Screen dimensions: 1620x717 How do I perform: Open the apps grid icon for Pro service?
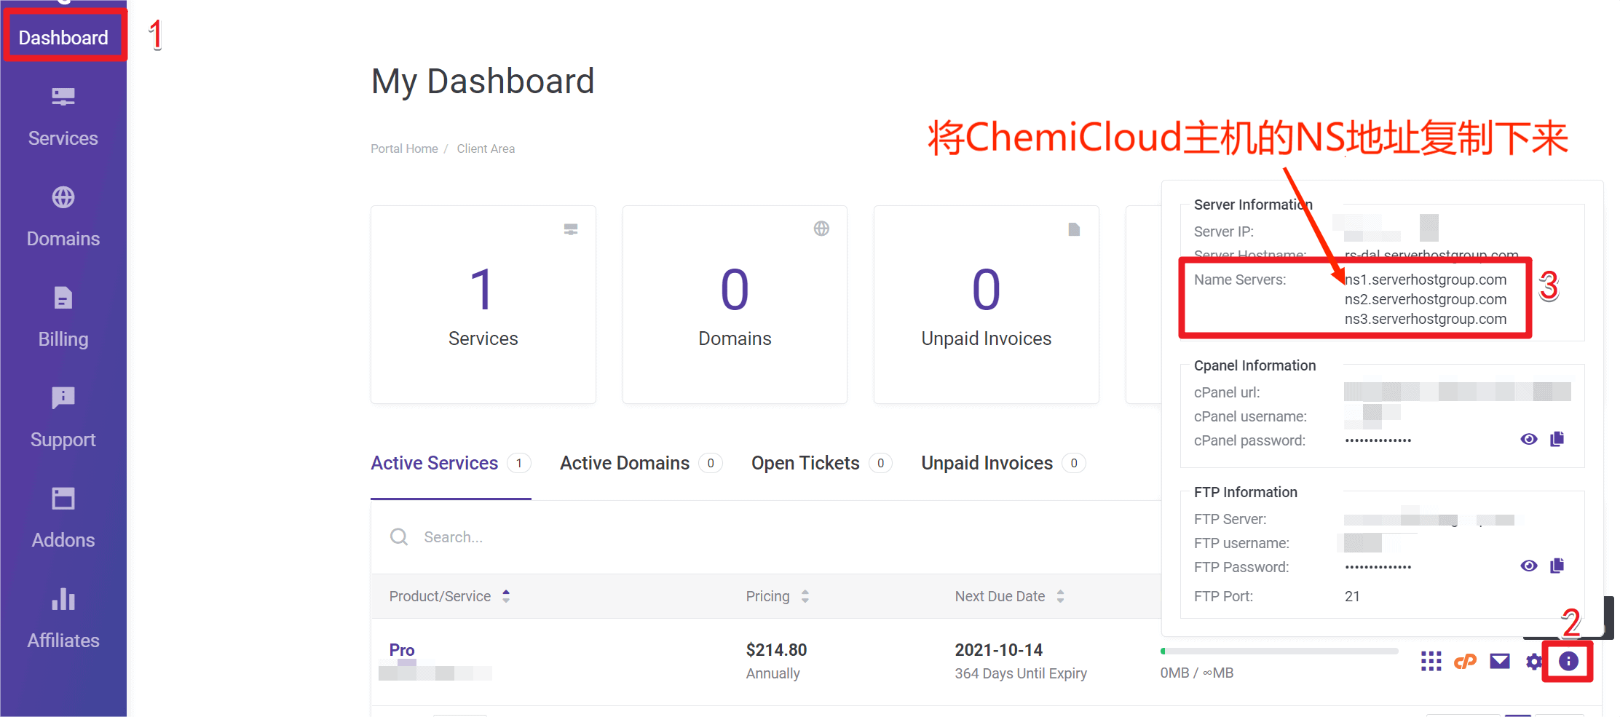[1431, 661]
